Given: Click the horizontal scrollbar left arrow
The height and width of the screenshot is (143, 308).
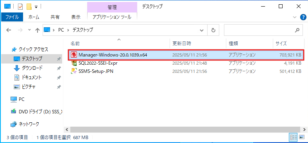Looking at the screenshot, I should (67, 130).
